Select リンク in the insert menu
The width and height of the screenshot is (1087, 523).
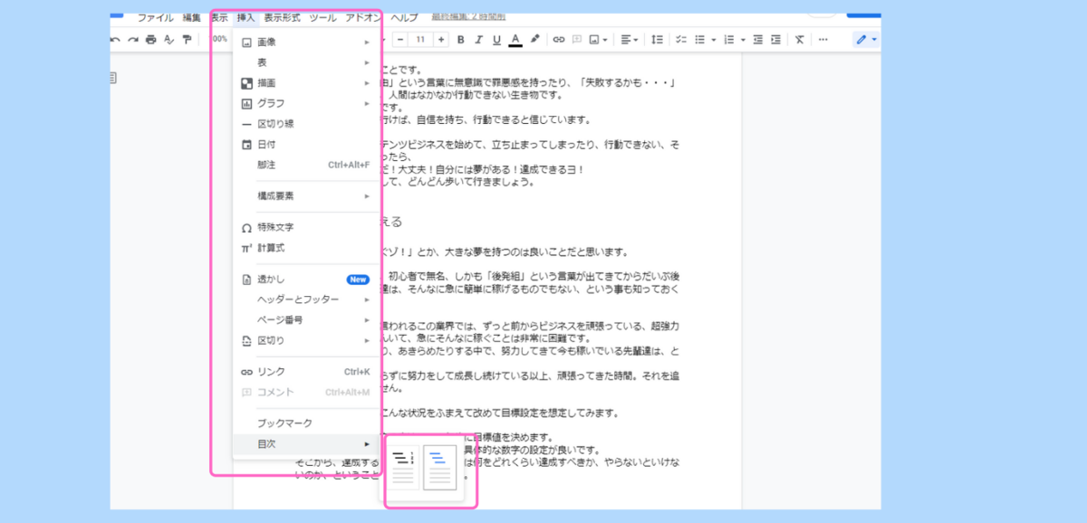(x=306, y=372)
